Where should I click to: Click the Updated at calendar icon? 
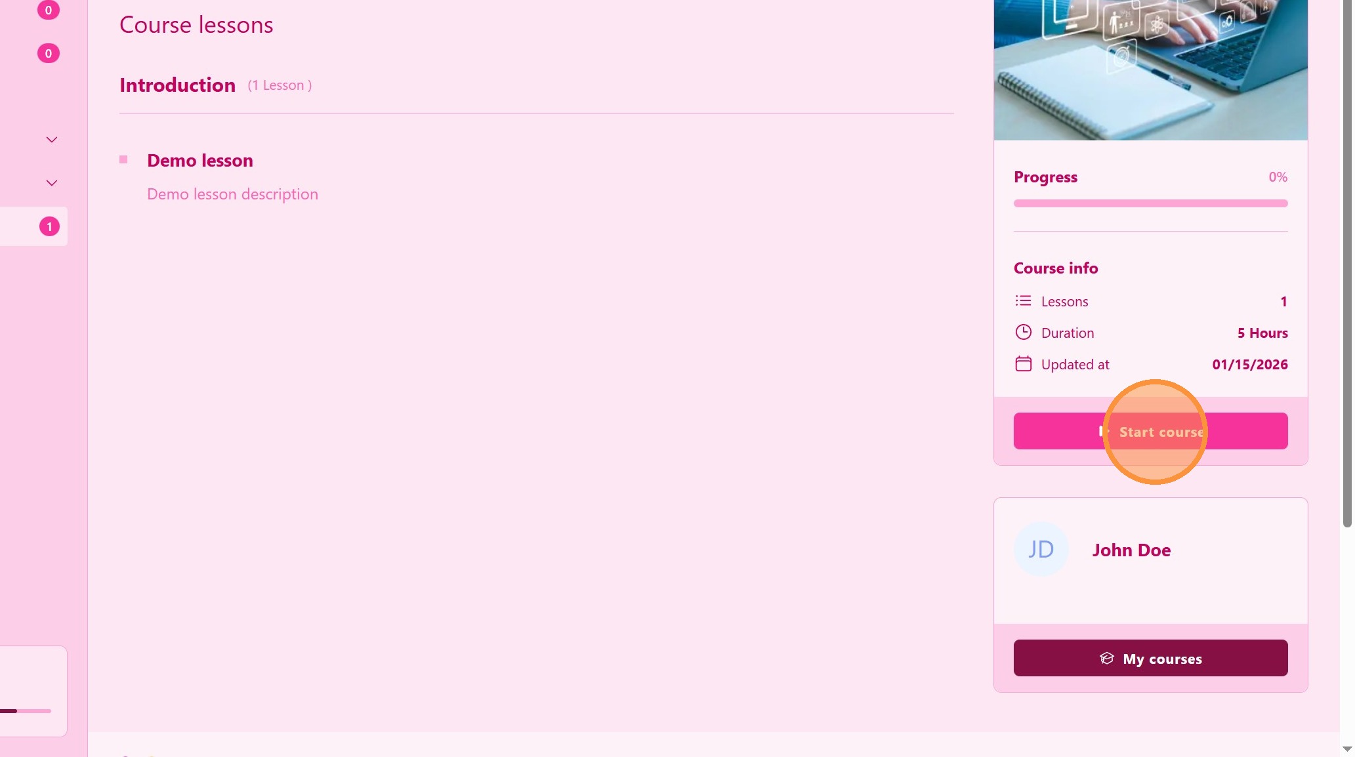(1023, 364)
